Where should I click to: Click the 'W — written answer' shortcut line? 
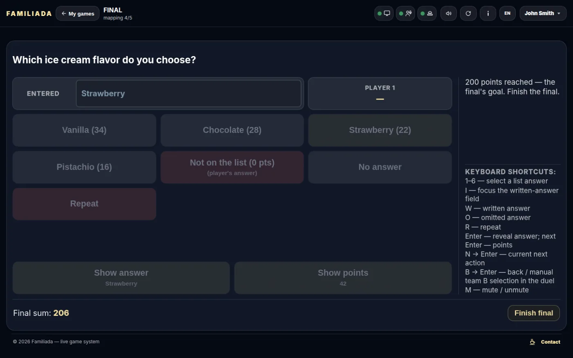(498, 208)
